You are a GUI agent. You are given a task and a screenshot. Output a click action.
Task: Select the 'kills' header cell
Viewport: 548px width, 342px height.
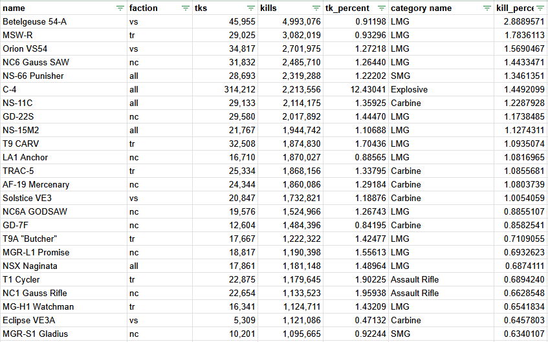click(x=290, y=8)
